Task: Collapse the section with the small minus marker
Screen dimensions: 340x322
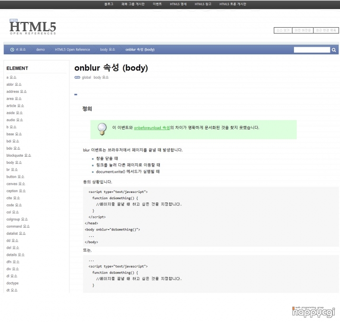Action: click(x=76, y=94)
